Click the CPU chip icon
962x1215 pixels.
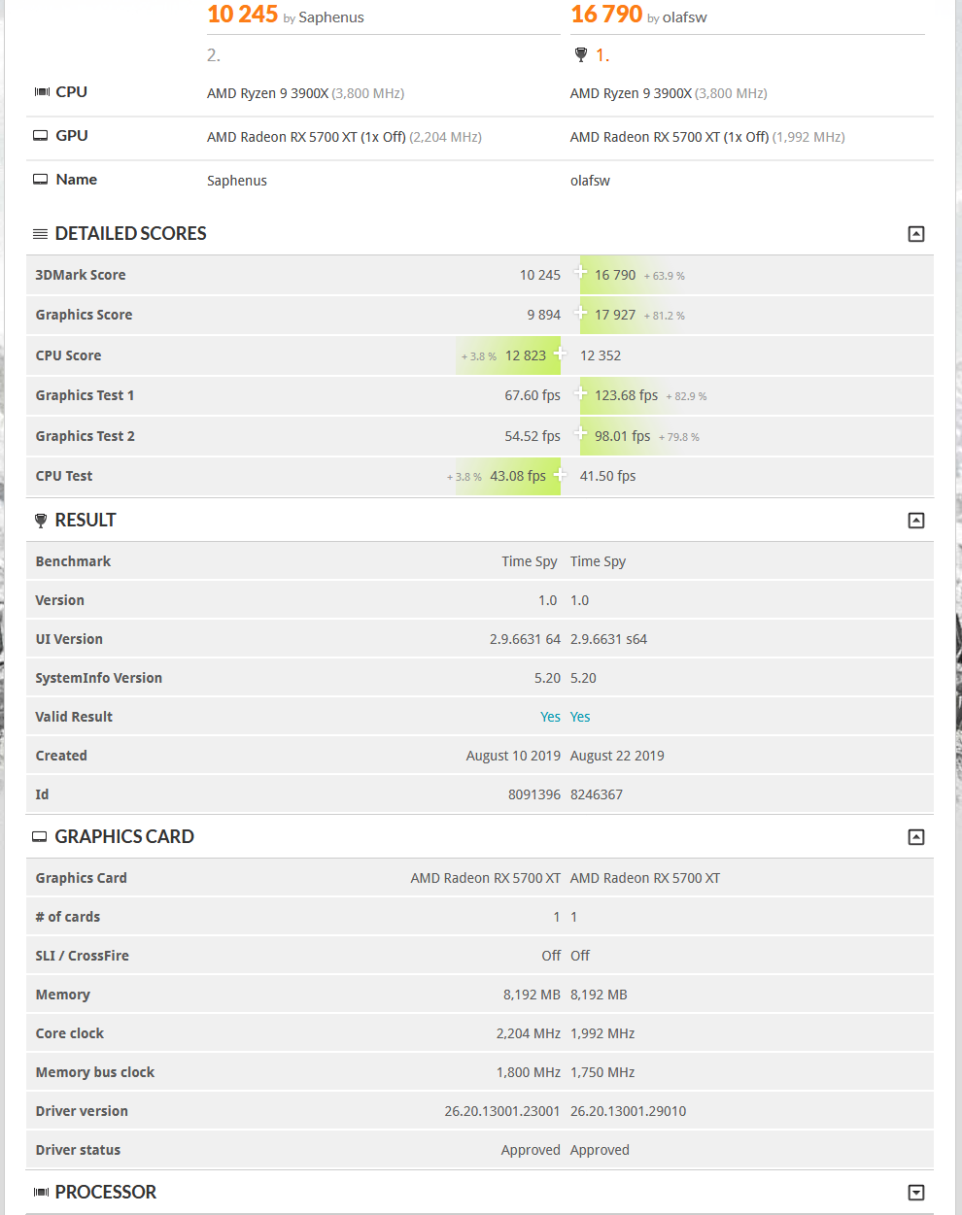[x=42, y=92]
